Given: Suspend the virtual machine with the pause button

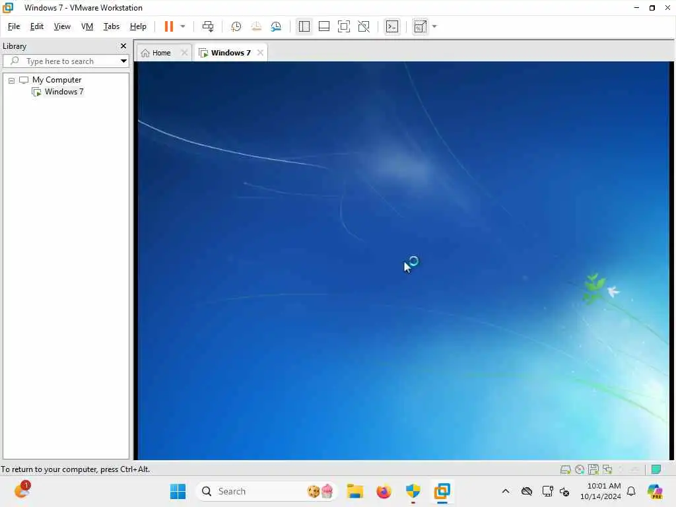Looking at the screenshot, I should [x=168, y=26].
